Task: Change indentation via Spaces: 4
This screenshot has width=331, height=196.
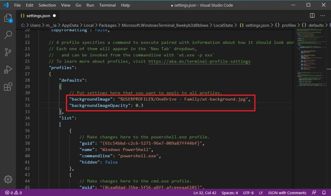Action: click(229, 193)
